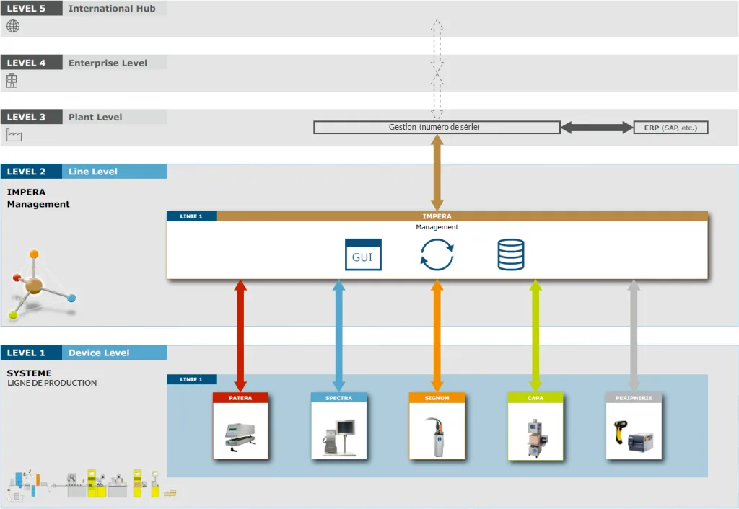Click the globe icon under Level 5
This screenshot has width=739, height=509.
click(x=13, y=27)
